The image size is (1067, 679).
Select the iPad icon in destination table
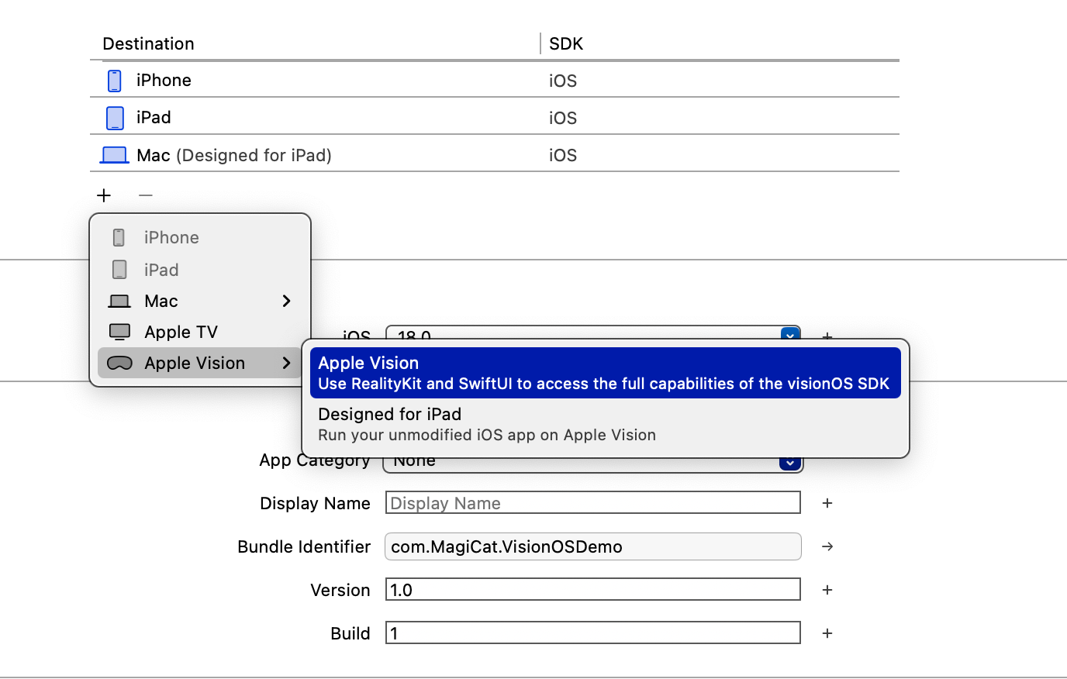115,118
